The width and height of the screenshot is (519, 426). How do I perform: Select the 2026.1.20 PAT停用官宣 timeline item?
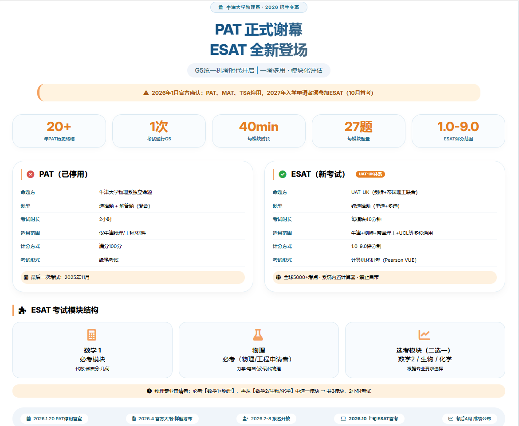pos(54,418)
